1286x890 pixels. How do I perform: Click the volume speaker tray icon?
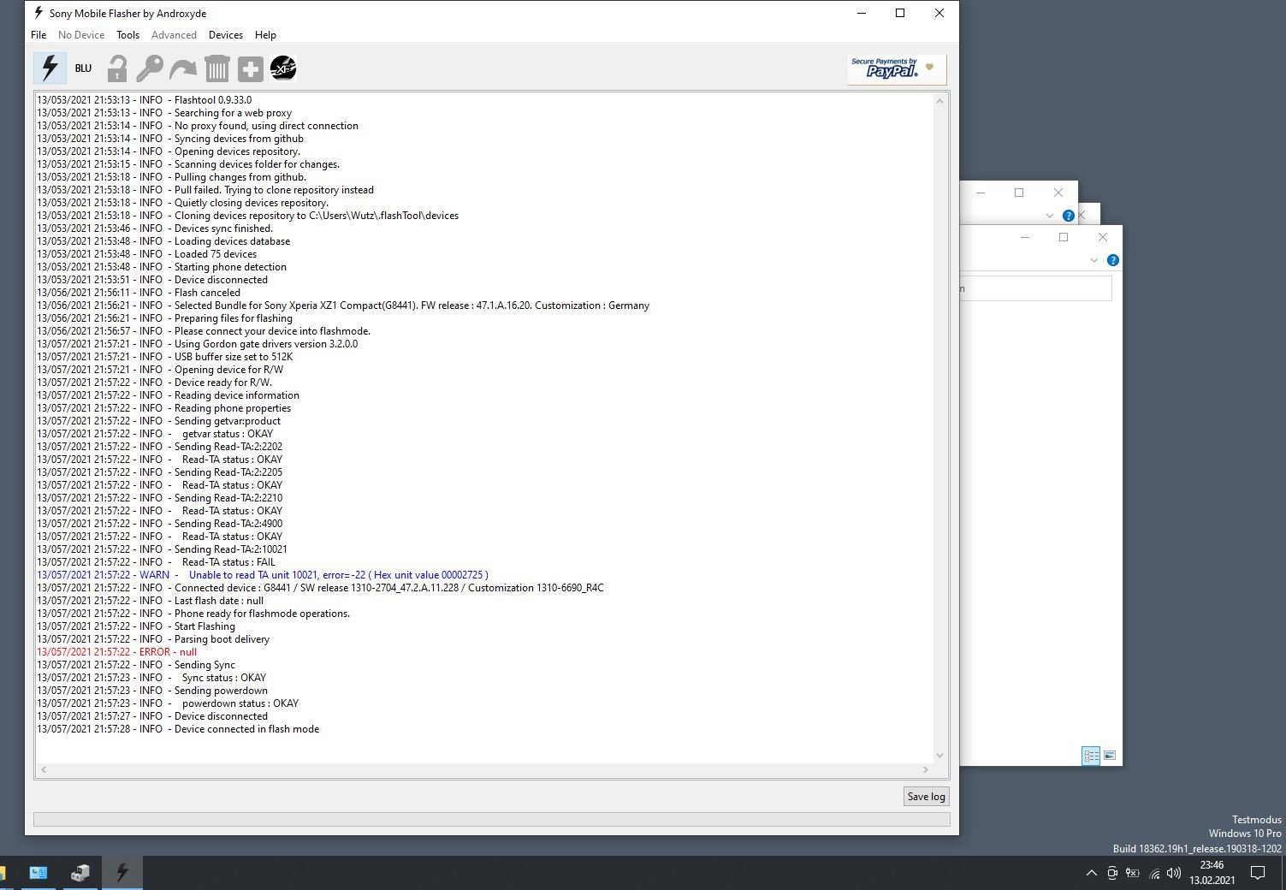tap(1173, 873)
